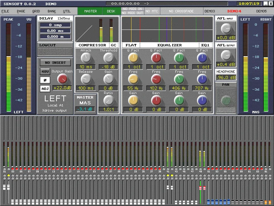The width and height of the screenshot is (274, 206).
Task: Click the green EQ Freq knob above 406 Hz
Action: (x=179, y=79)
